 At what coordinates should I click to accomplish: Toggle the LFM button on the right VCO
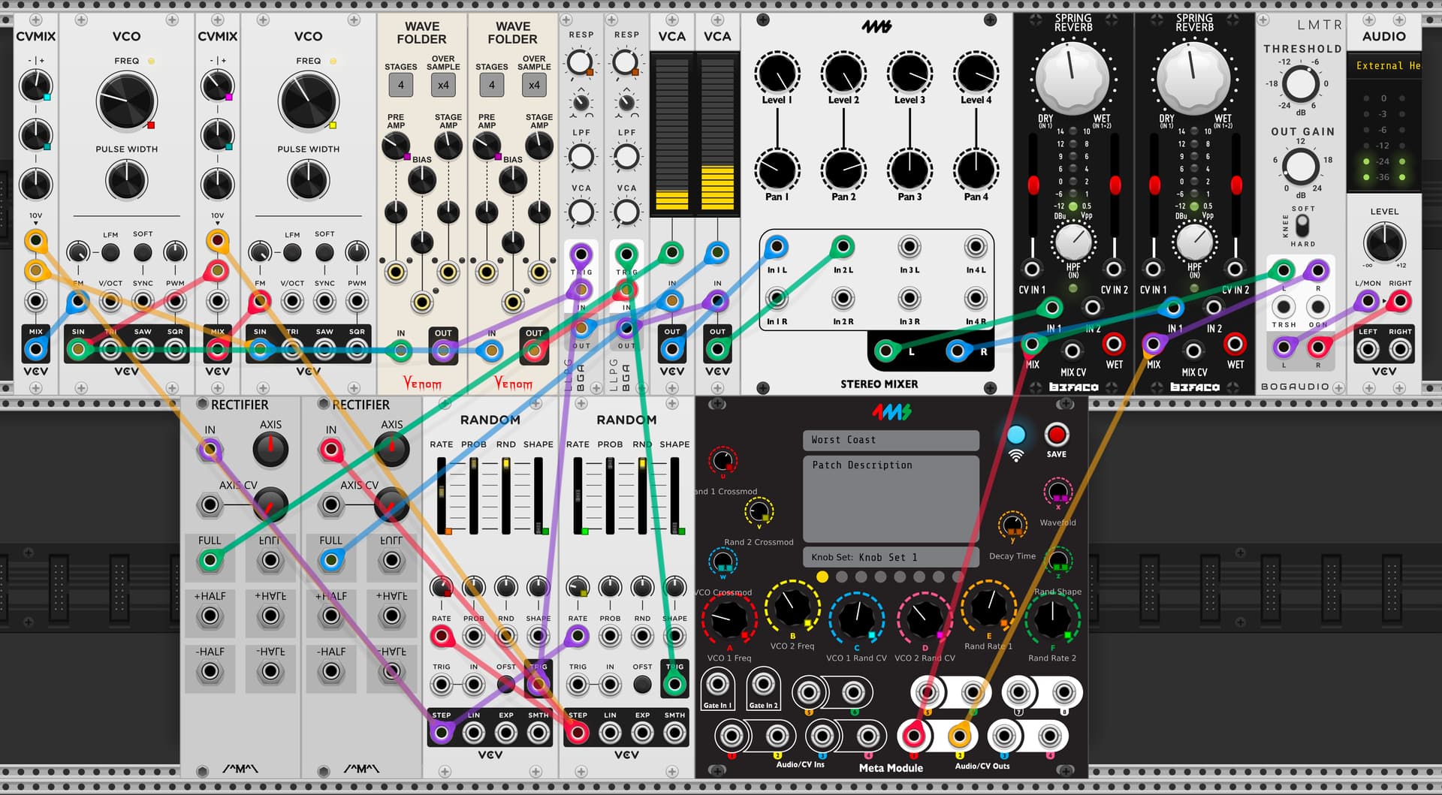[x=292, y=252]
